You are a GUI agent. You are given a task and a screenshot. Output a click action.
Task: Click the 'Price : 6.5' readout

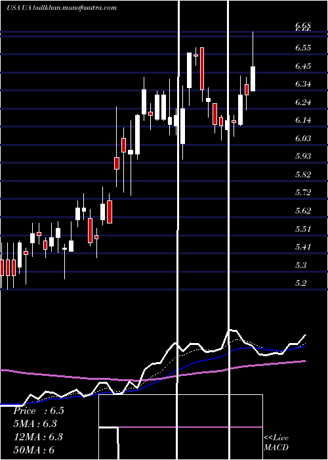(x=38, y=411)
